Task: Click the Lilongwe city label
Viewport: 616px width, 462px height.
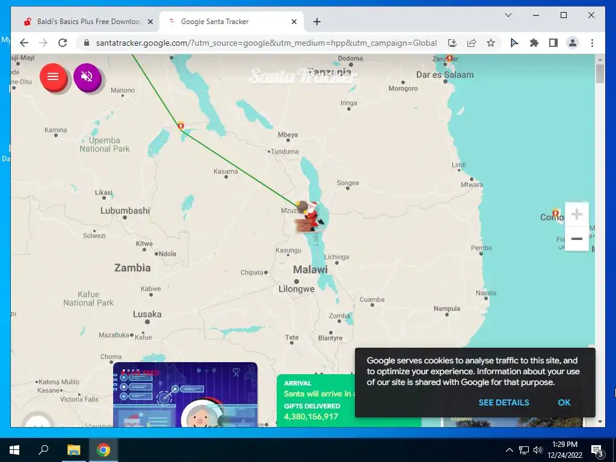Action: pos(297,289)
